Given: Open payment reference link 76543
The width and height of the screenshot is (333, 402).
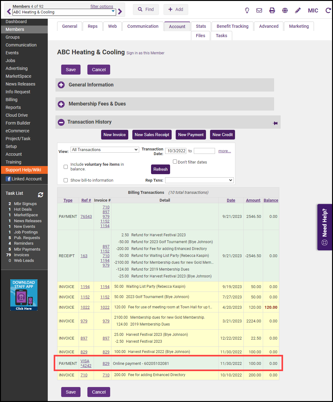Looking at the screenshot, I should [x=86, y=217].
